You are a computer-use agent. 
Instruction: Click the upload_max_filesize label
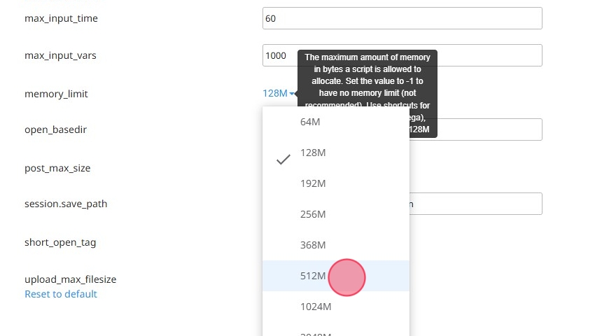pyautogui.click(x=70, y=279)
